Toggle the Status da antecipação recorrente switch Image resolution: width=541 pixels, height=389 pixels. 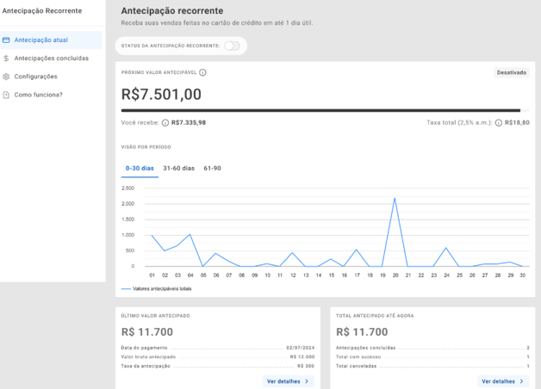[x=232, y=46]
